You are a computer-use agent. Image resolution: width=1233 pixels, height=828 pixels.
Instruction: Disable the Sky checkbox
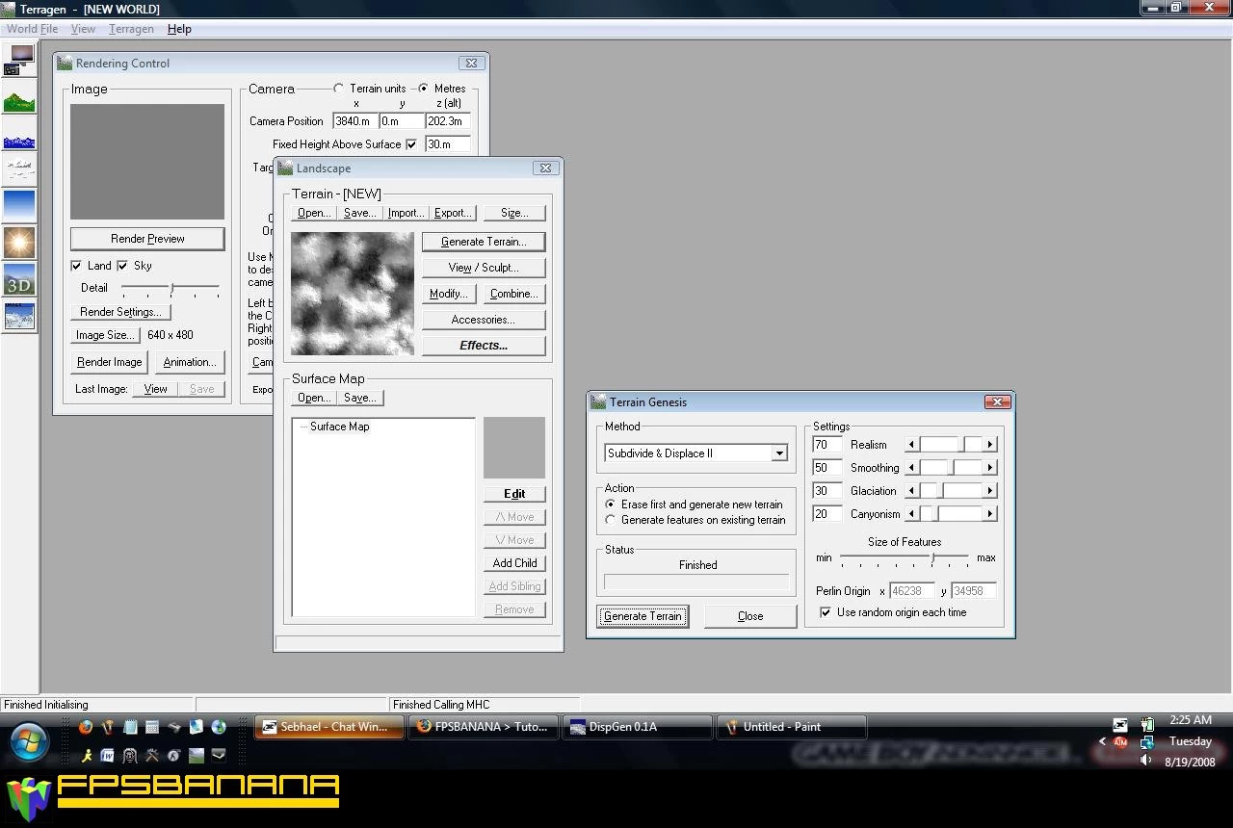pos(123,266)
